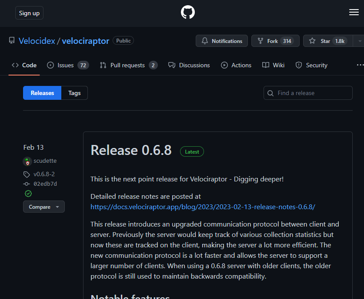Star the repository
This screenshot has height=299, width=364.
coord(328,41)
